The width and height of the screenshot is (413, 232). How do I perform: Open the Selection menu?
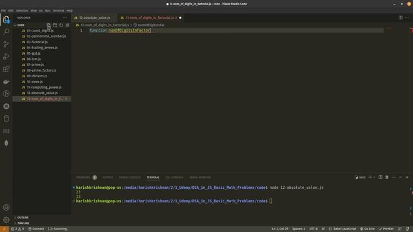(x=22, y=10)
